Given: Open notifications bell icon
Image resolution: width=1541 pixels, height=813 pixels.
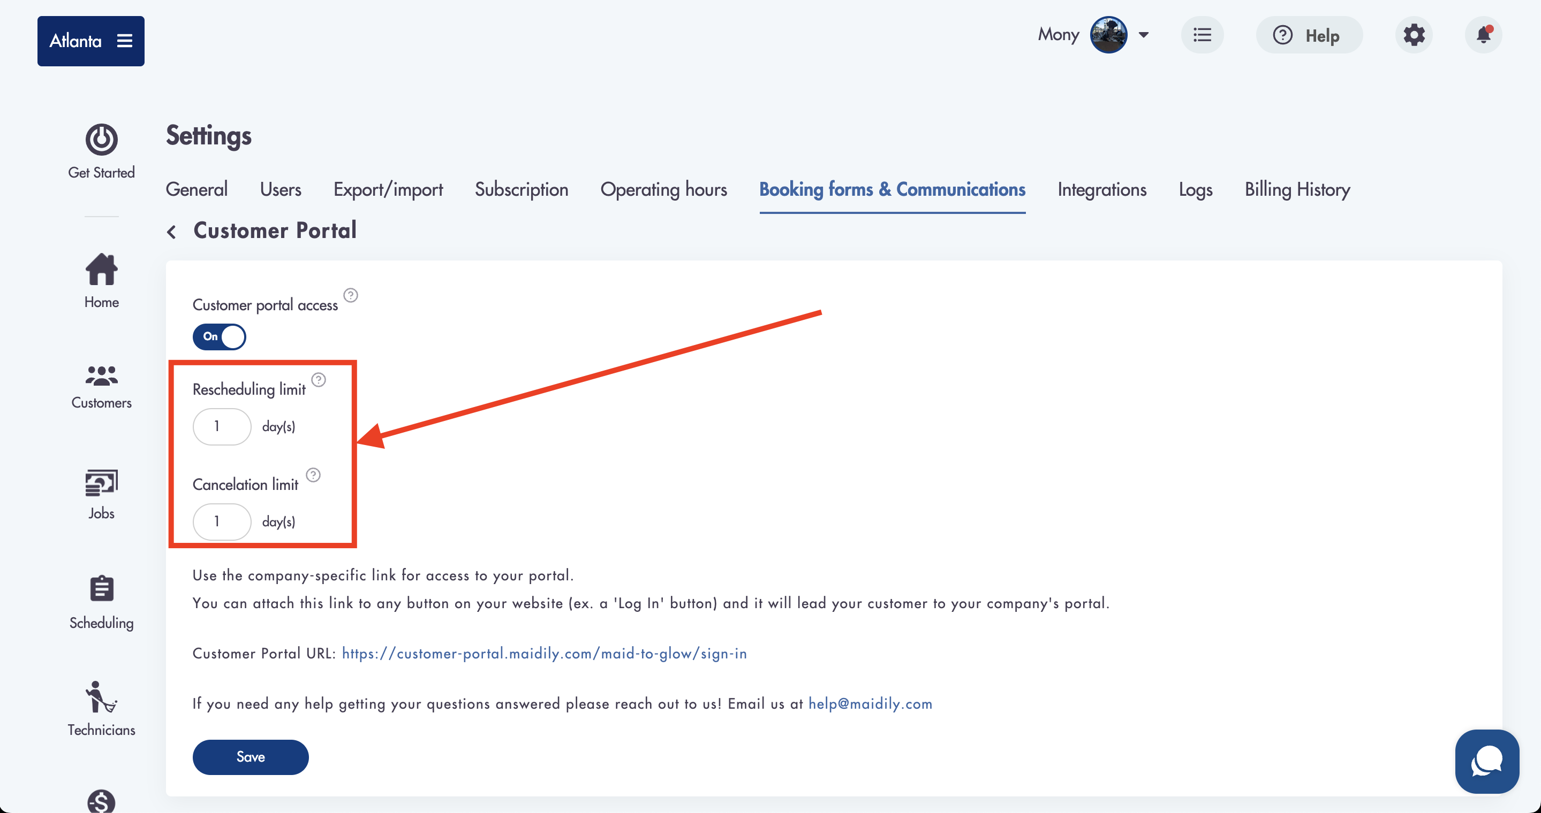Looking at the screenshot, I should coord(1483,35).
